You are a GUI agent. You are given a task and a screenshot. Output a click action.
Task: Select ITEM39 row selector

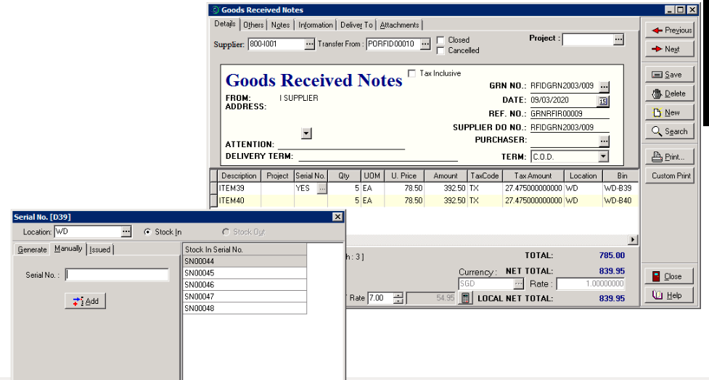[x=214, y=189]
